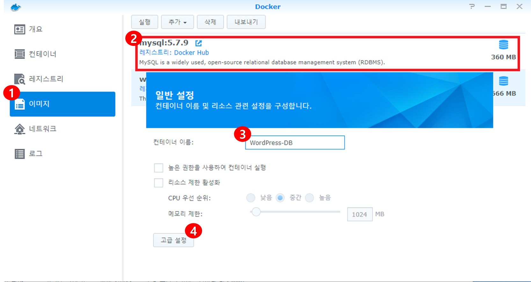Click the Docker whale logo icon
This screenshot has width=531, height=282.
(x=16, y=7)
